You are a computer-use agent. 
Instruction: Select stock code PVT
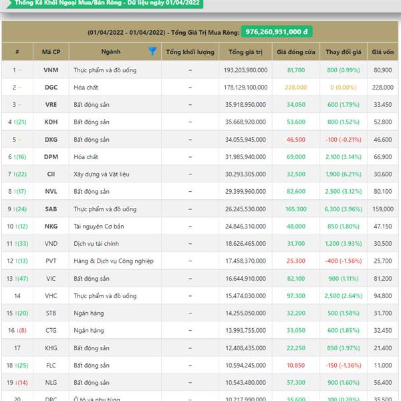pyautogui.click(x=51, y=261)
